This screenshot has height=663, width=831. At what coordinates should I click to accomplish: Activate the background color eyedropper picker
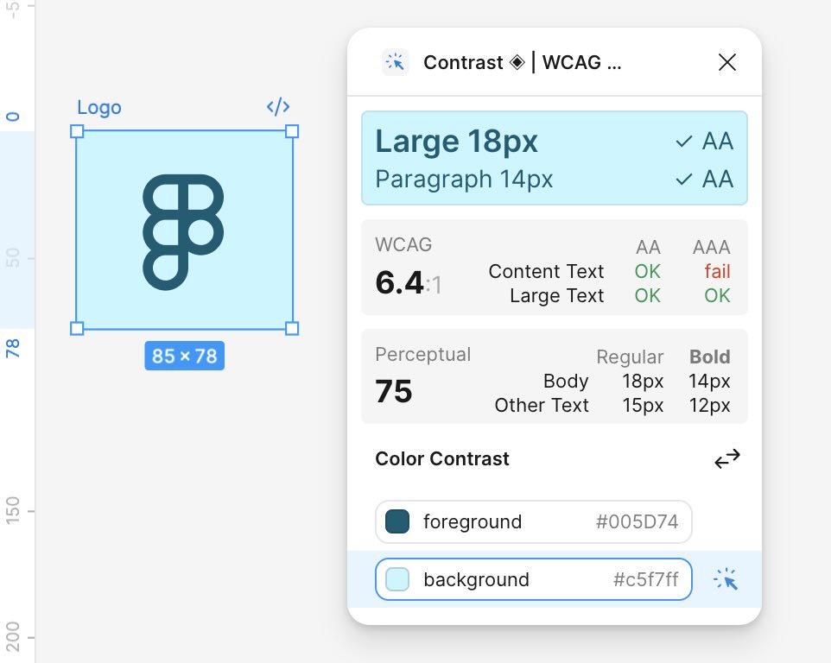[726, 579]
